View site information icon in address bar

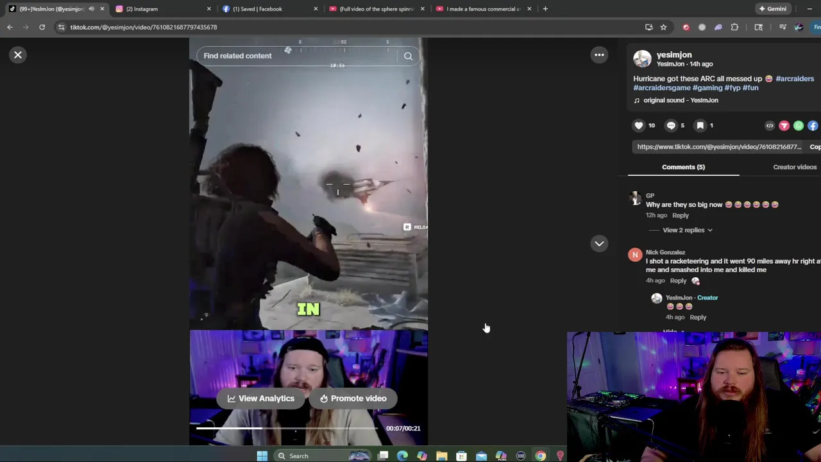(x=61, y=27)
